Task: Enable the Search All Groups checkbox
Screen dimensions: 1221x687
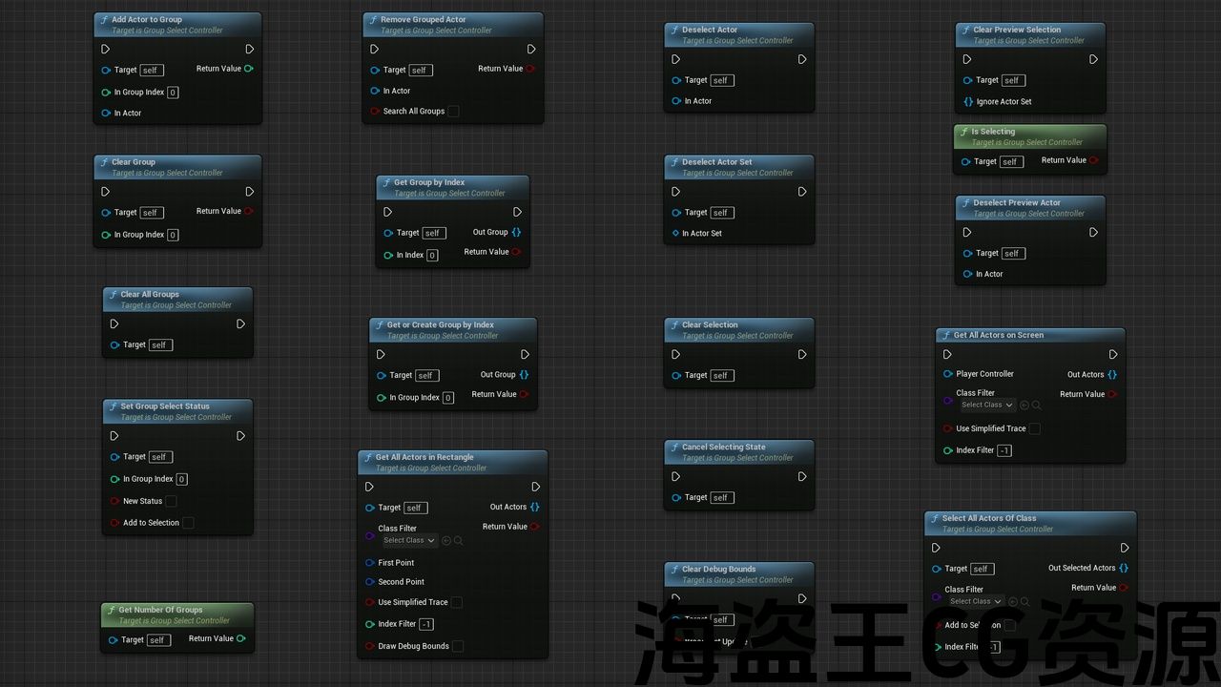Action: pos(453,112)
